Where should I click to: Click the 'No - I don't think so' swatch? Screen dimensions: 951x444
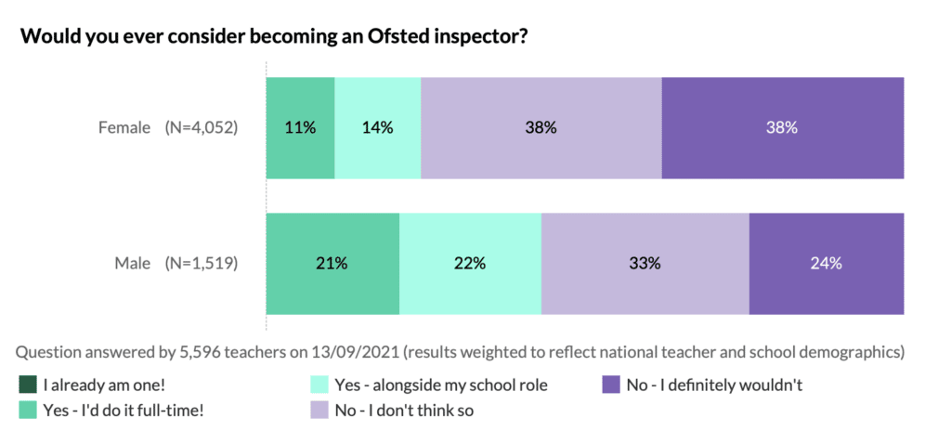coord(318,410)
